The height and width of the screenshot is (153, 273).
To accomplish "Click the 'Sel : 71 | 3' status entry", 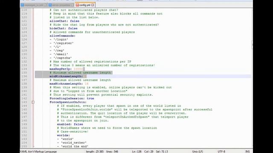I will click(162, 151).
